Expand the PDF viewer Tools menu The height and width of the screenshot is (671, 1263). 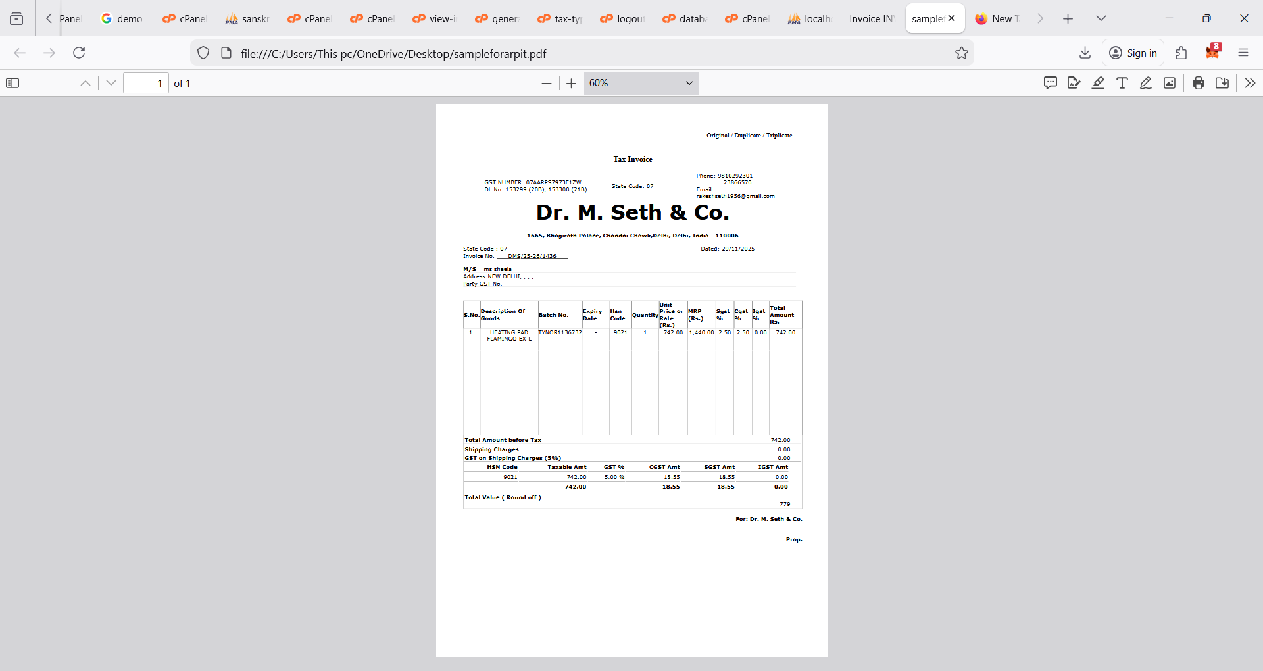click(x=1250, y=83)
